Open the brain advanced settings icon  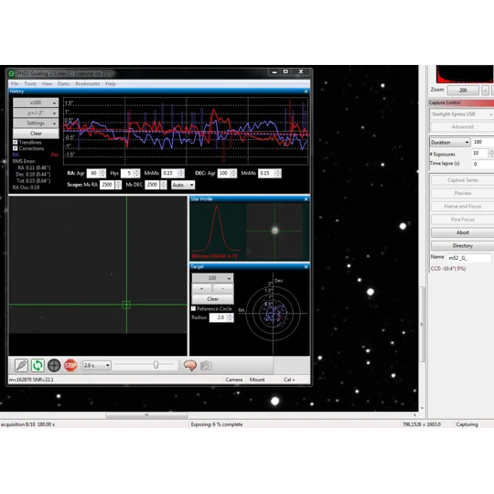pos(190,365)
